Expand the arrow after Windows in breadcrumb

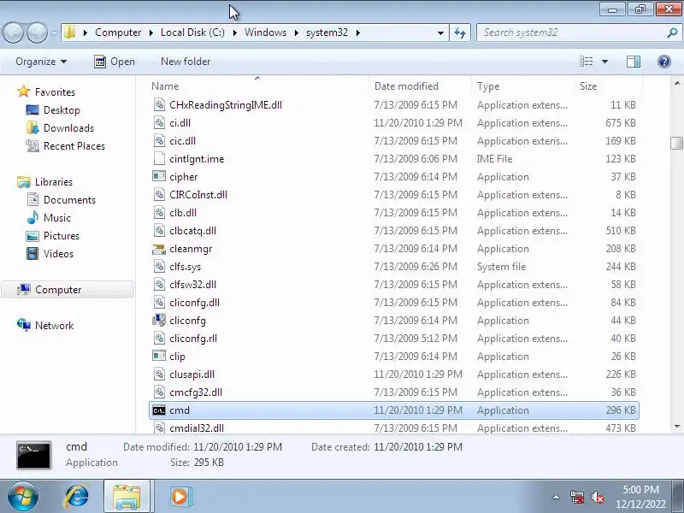click(x=296, y=32)
